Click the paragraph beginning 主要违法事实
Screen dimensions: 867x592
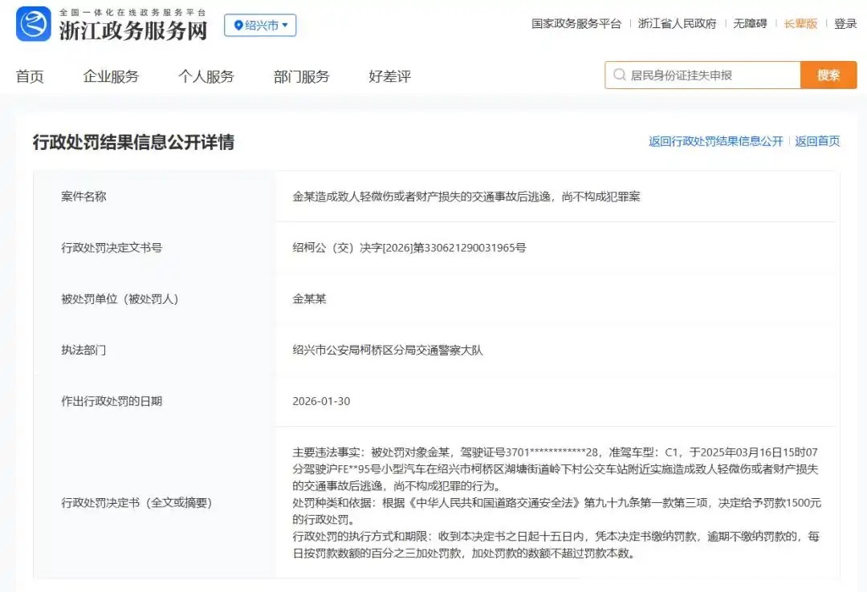[x=556, y=468]
